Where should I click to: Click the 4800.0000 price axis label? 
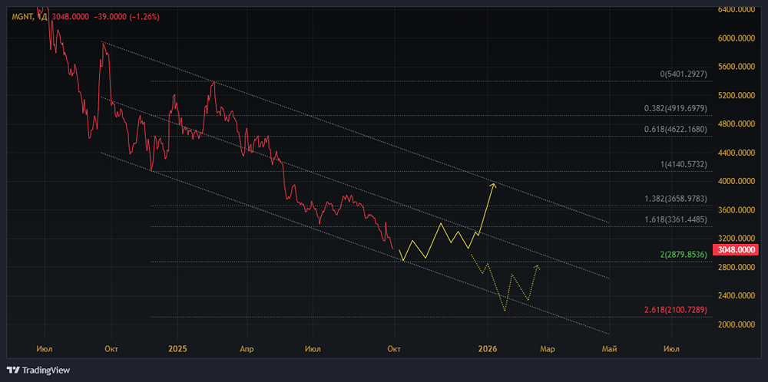point(735,124)
